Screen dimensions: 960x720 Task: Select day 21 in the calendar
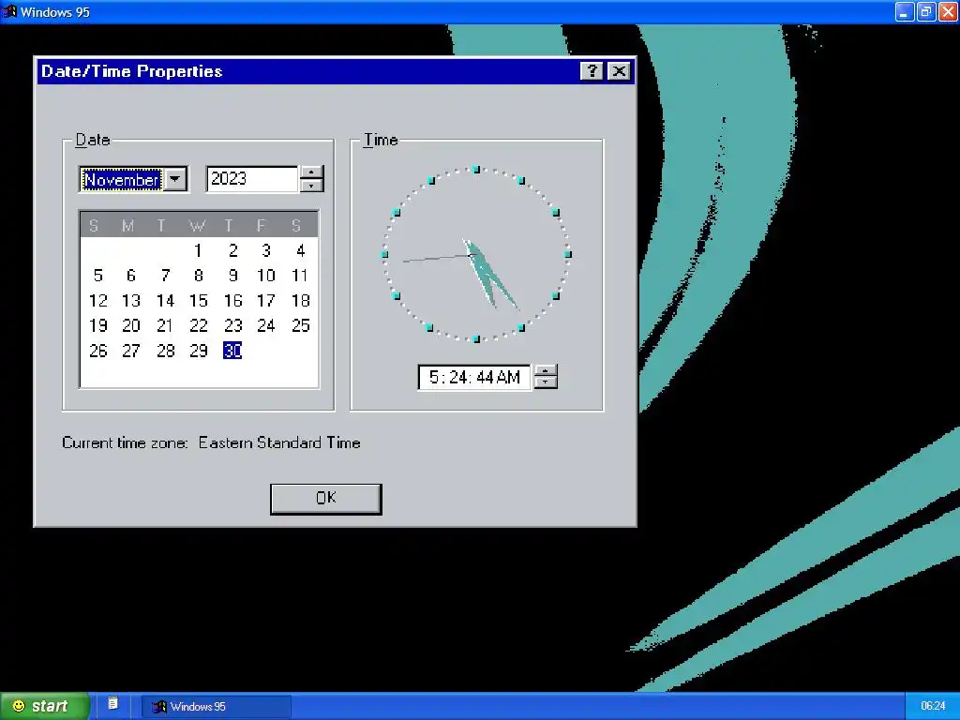(165, 325)
